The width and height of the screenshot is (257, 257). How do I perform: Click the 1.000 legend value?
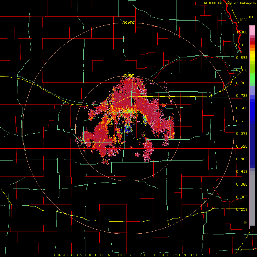tap(242, 32)
